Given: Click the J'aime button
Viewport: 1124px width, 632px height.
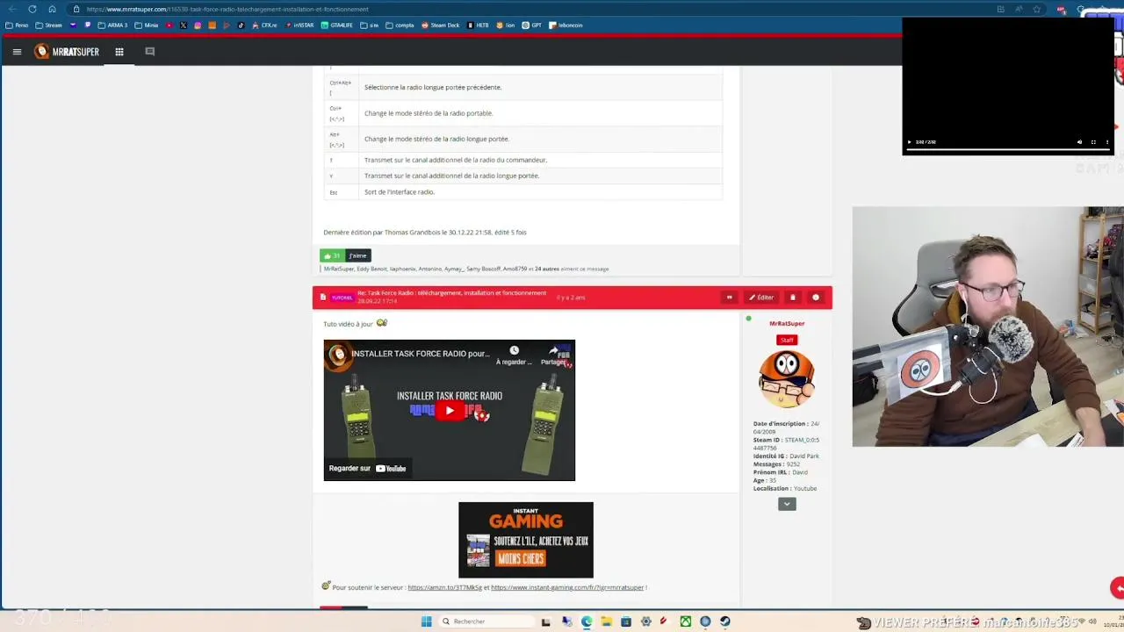Looking at the screenshot, I should point(358,255).
